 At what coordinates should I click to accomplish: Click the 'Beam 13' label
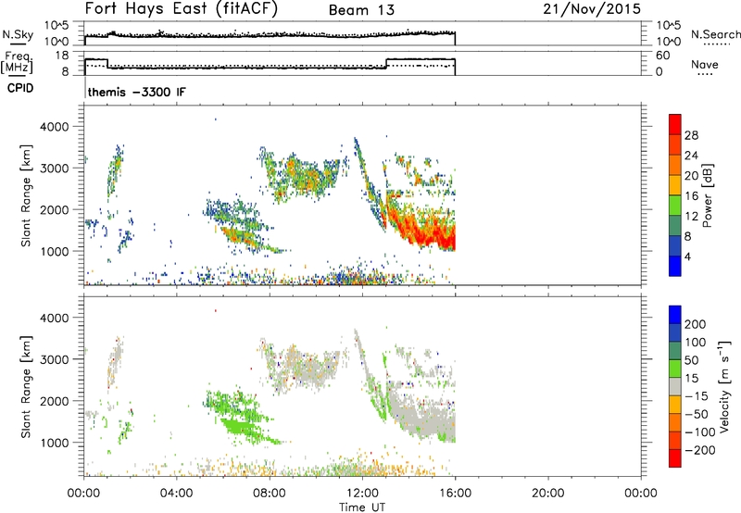[x=361, y=10]
